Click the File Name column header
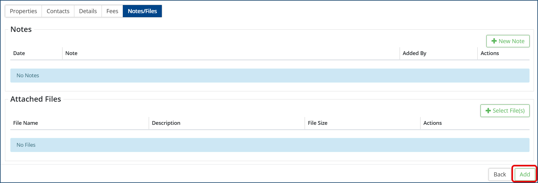Image resolution: width=538 pixels, height=183 pixels. (26, 123)
